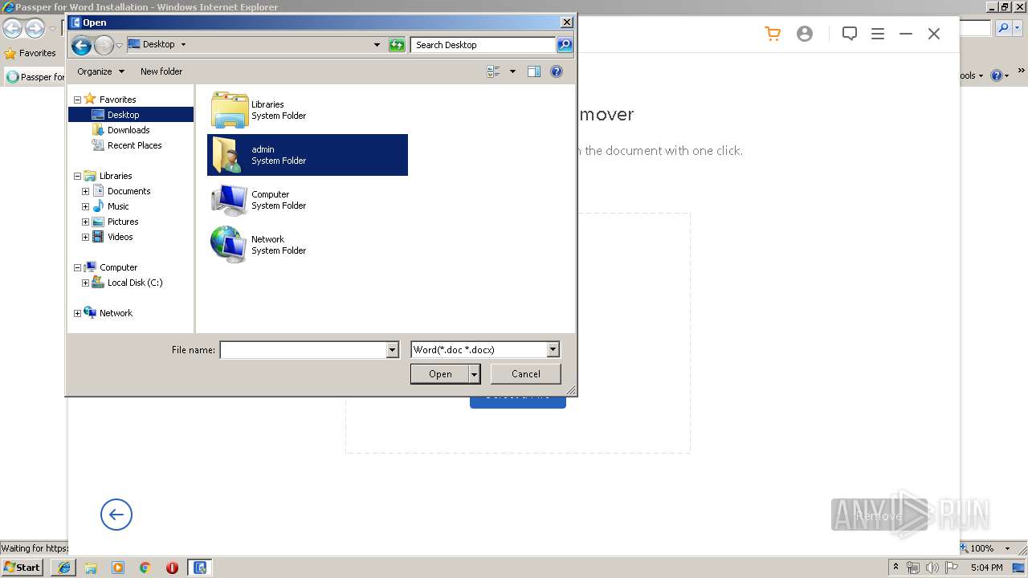
Task: Toggle the preview pane icon
Action: pos(534,71)
